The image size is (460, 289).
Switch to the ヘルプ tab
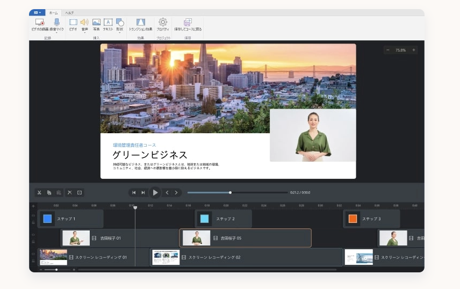pyautogui.click(x=69, y=12)
